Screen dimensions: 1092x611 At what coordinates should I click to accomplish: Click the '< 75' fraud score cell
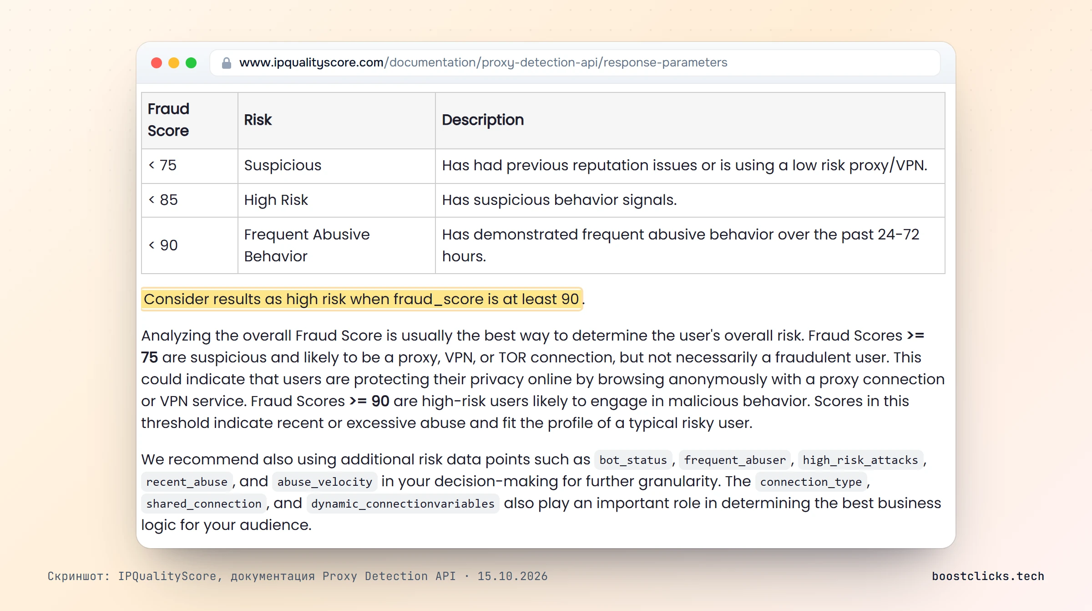[189, 166]
